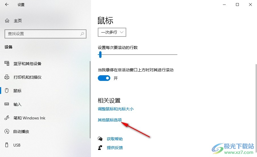Open the 一次多行 scroll dropdown
The width and height of the screenshot is (257, 157).
pyautogui.click(x=112, y=32)
